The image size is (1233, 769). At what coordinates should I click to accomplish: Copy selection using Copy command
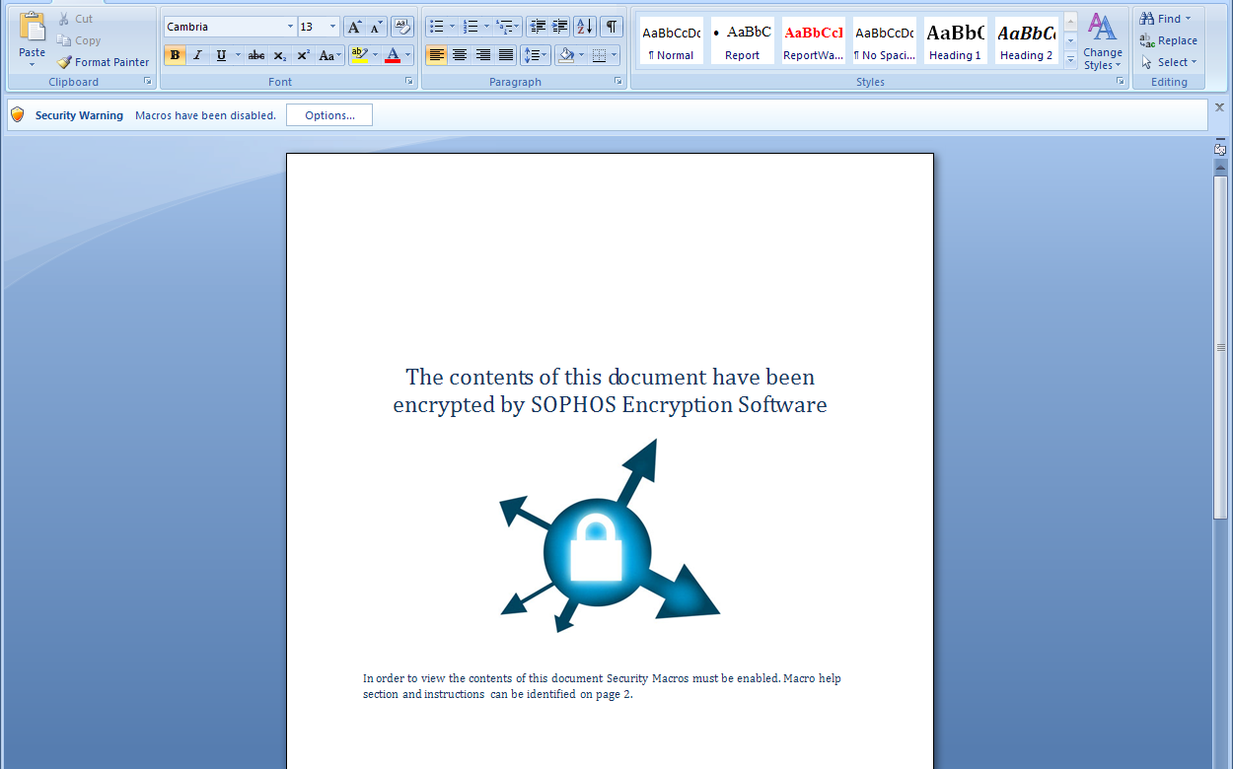point(79,40)
